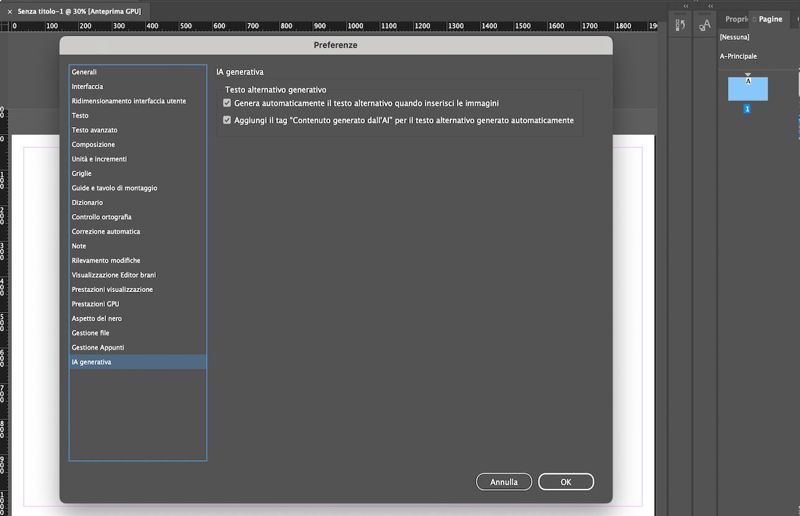Click the page 1 thumbnail in Pagine panel
Image resolution: width=800 pixels, height=516 pixels.
click(x=748, y=89)
